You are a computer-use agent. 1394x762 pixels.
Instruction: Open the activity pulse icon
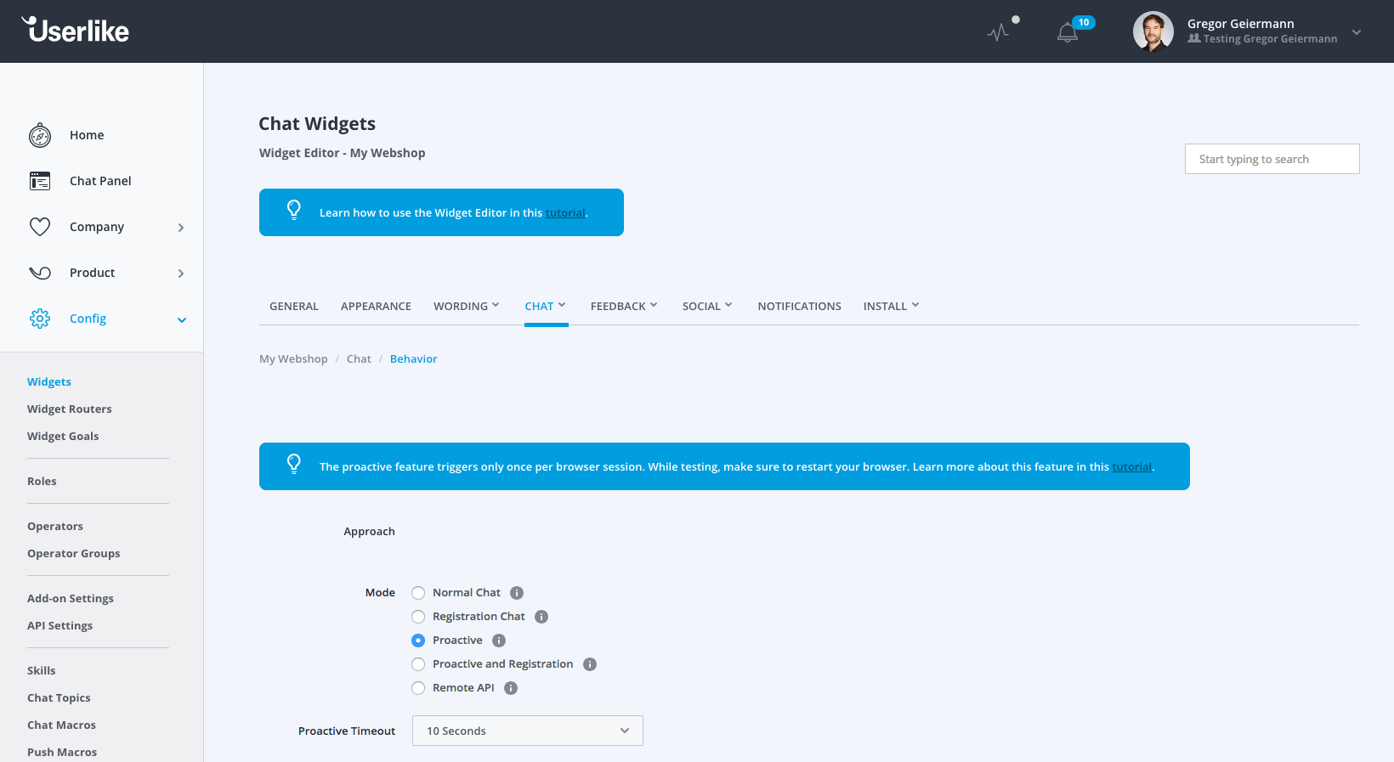998,32
